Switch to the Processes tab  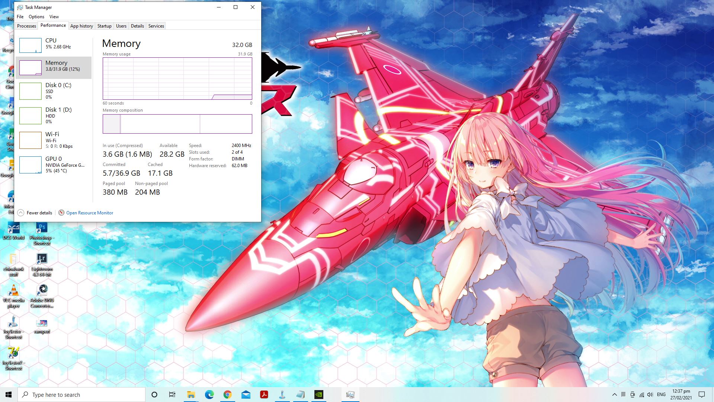pos(26,26)
